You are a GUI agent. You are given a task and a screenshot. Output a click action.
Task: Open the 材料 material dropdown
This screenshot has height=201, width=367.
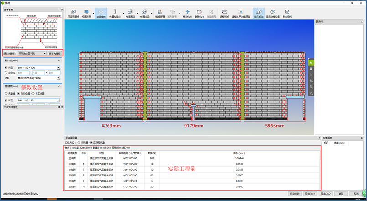point(38,78)
